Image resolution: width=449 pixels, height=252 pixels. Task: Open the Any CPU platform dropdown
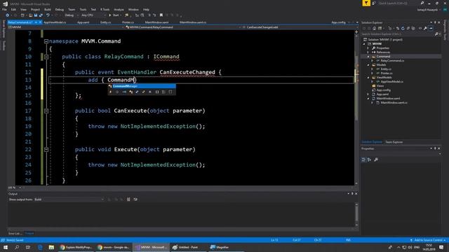coord(93,15)
